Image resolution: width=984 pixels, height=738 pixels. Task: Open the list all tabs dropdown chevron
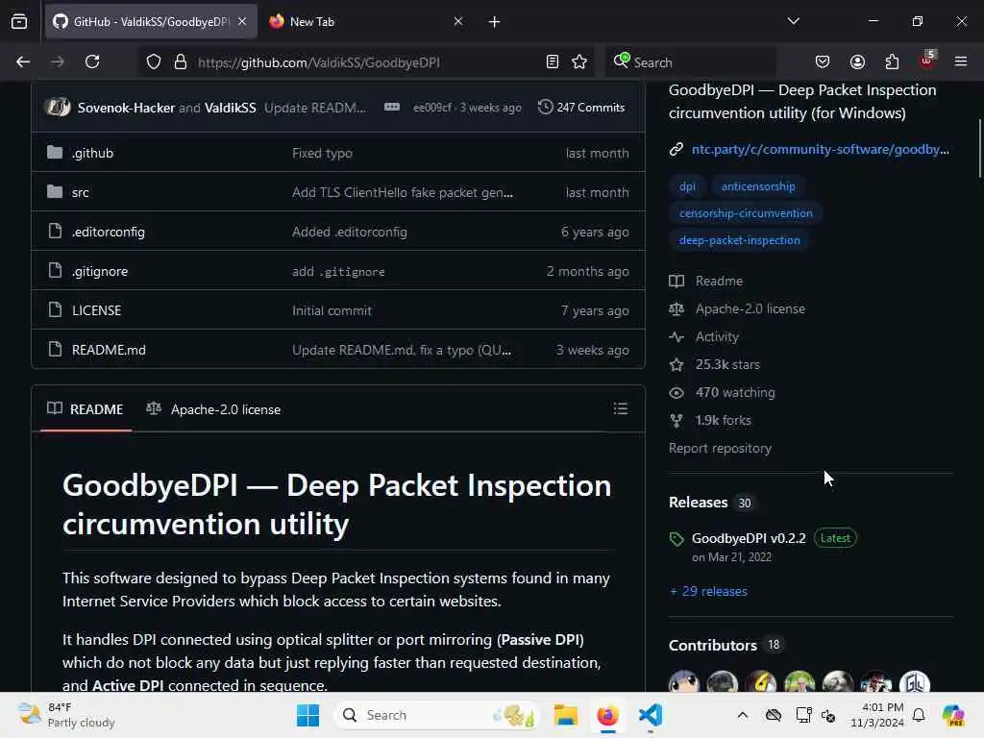click(793, 21)
